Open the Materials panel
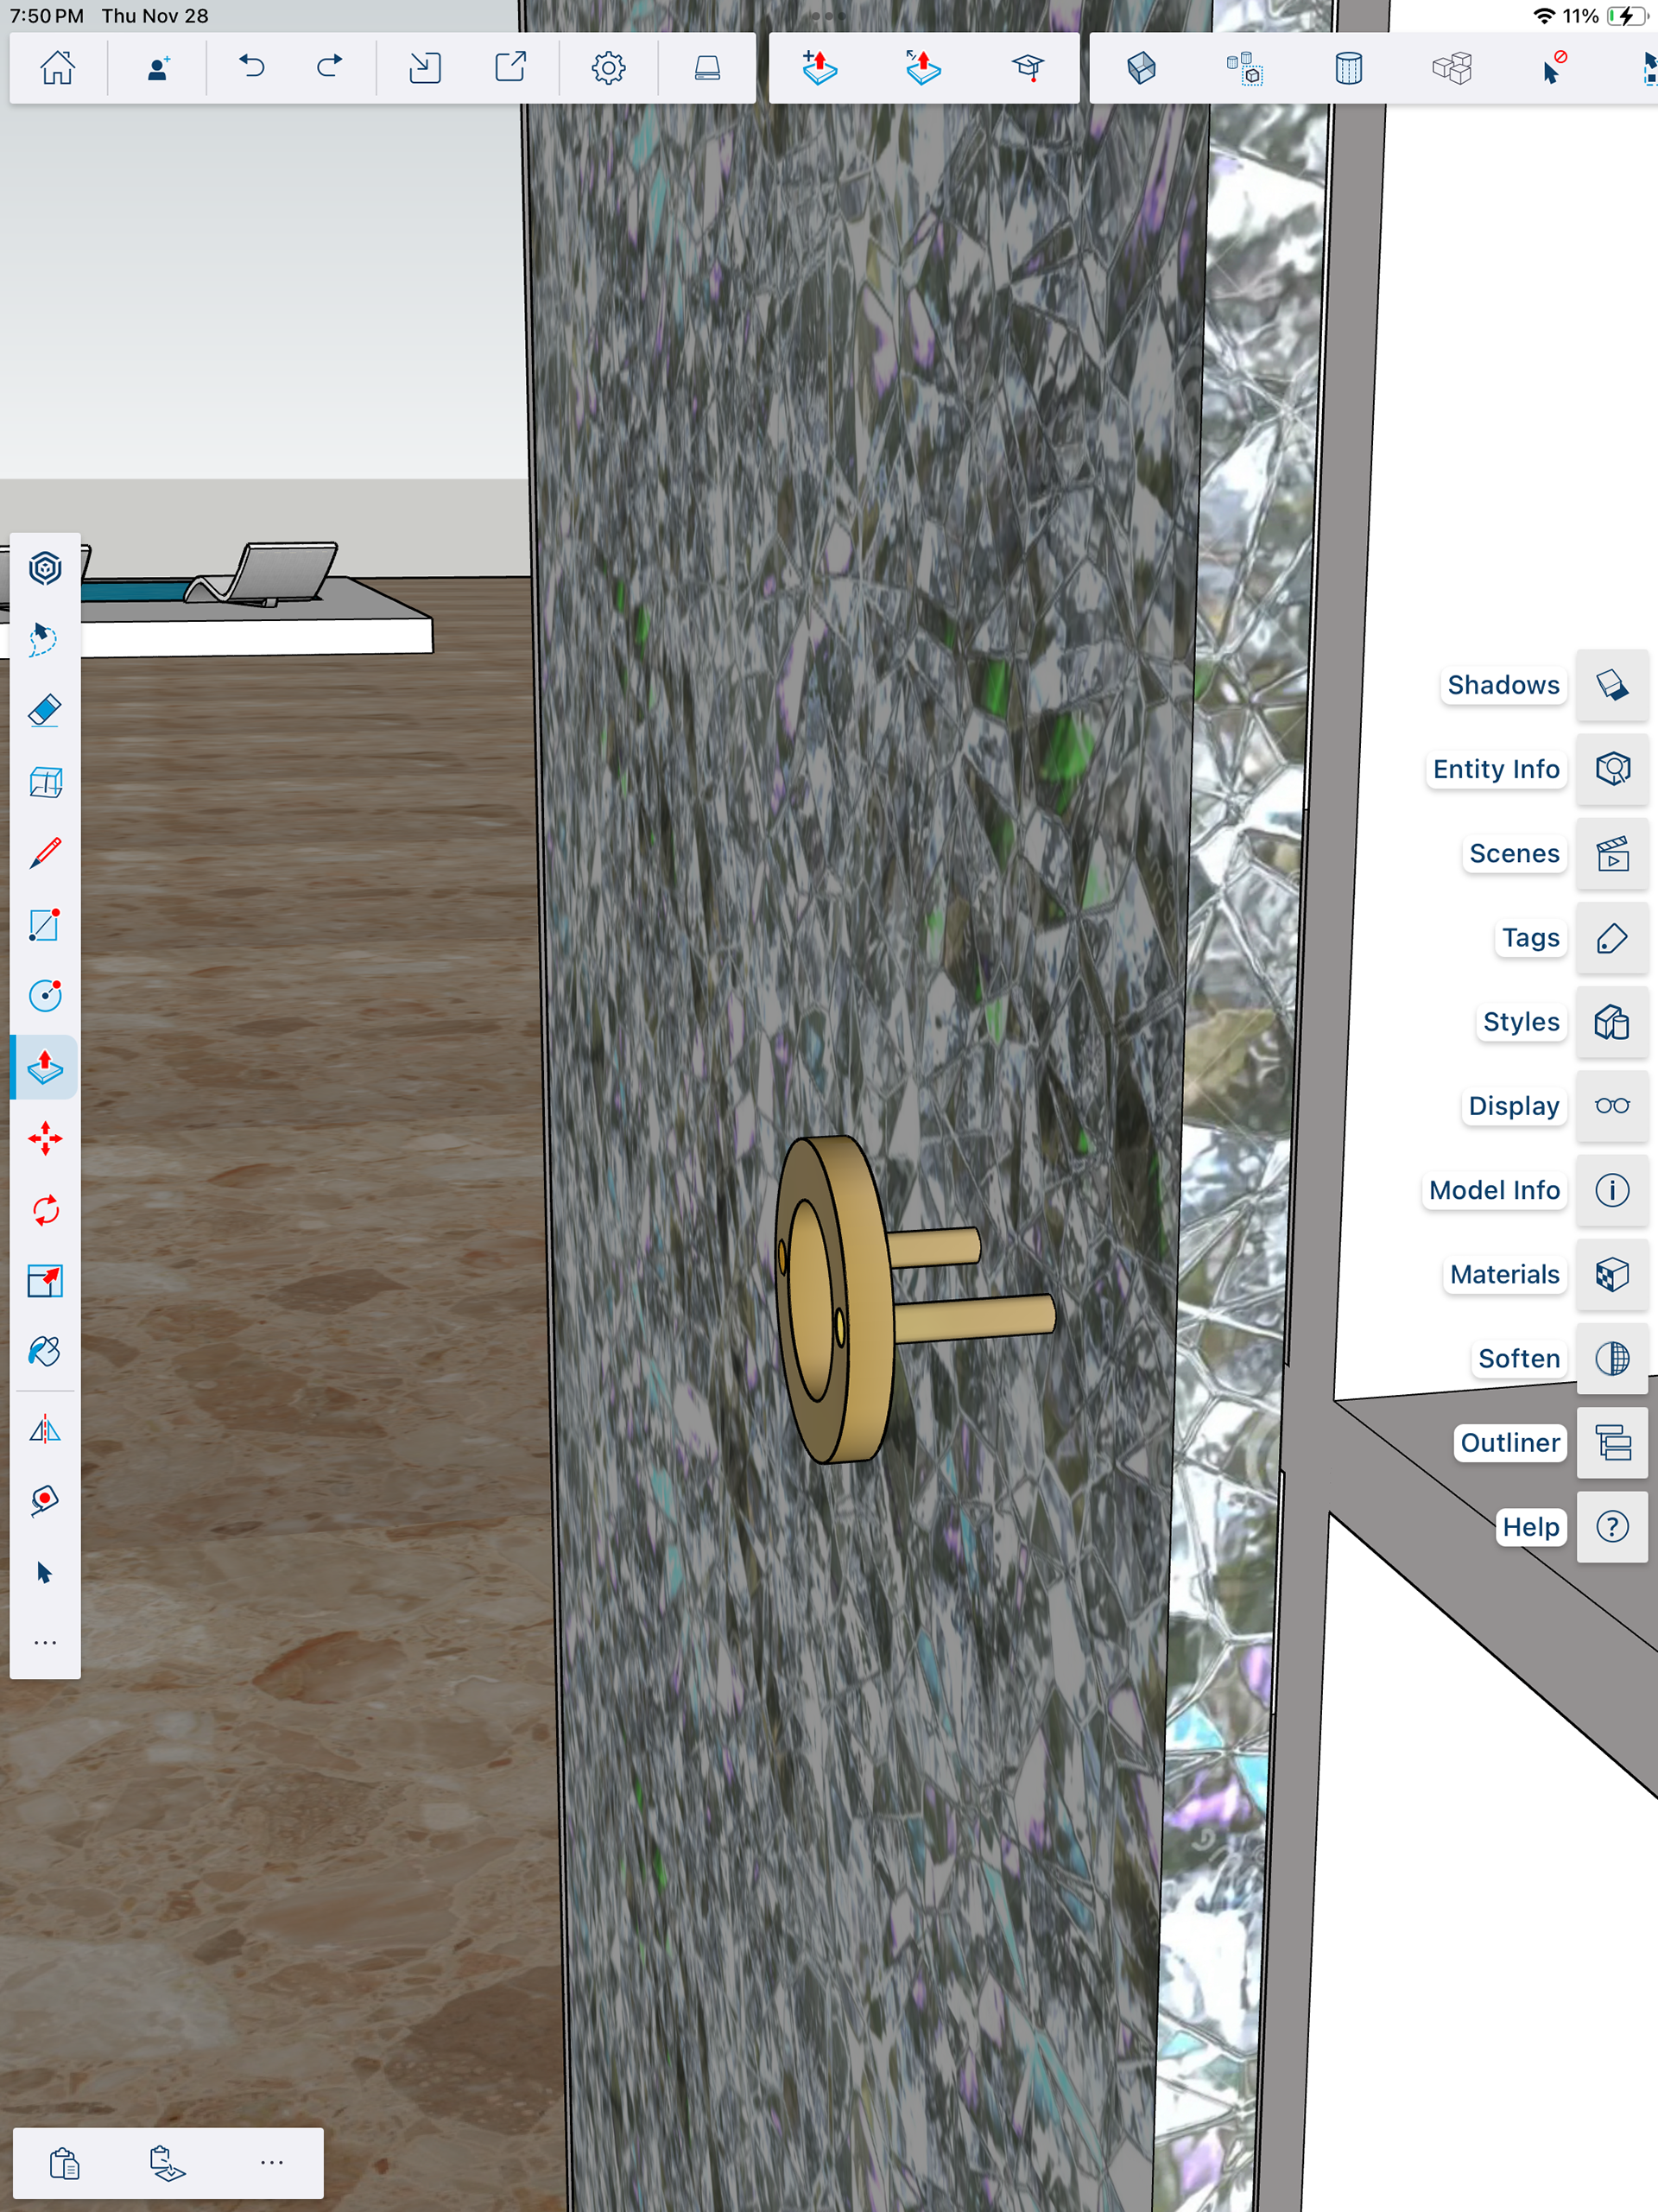 click(x=1611, y=1274)
